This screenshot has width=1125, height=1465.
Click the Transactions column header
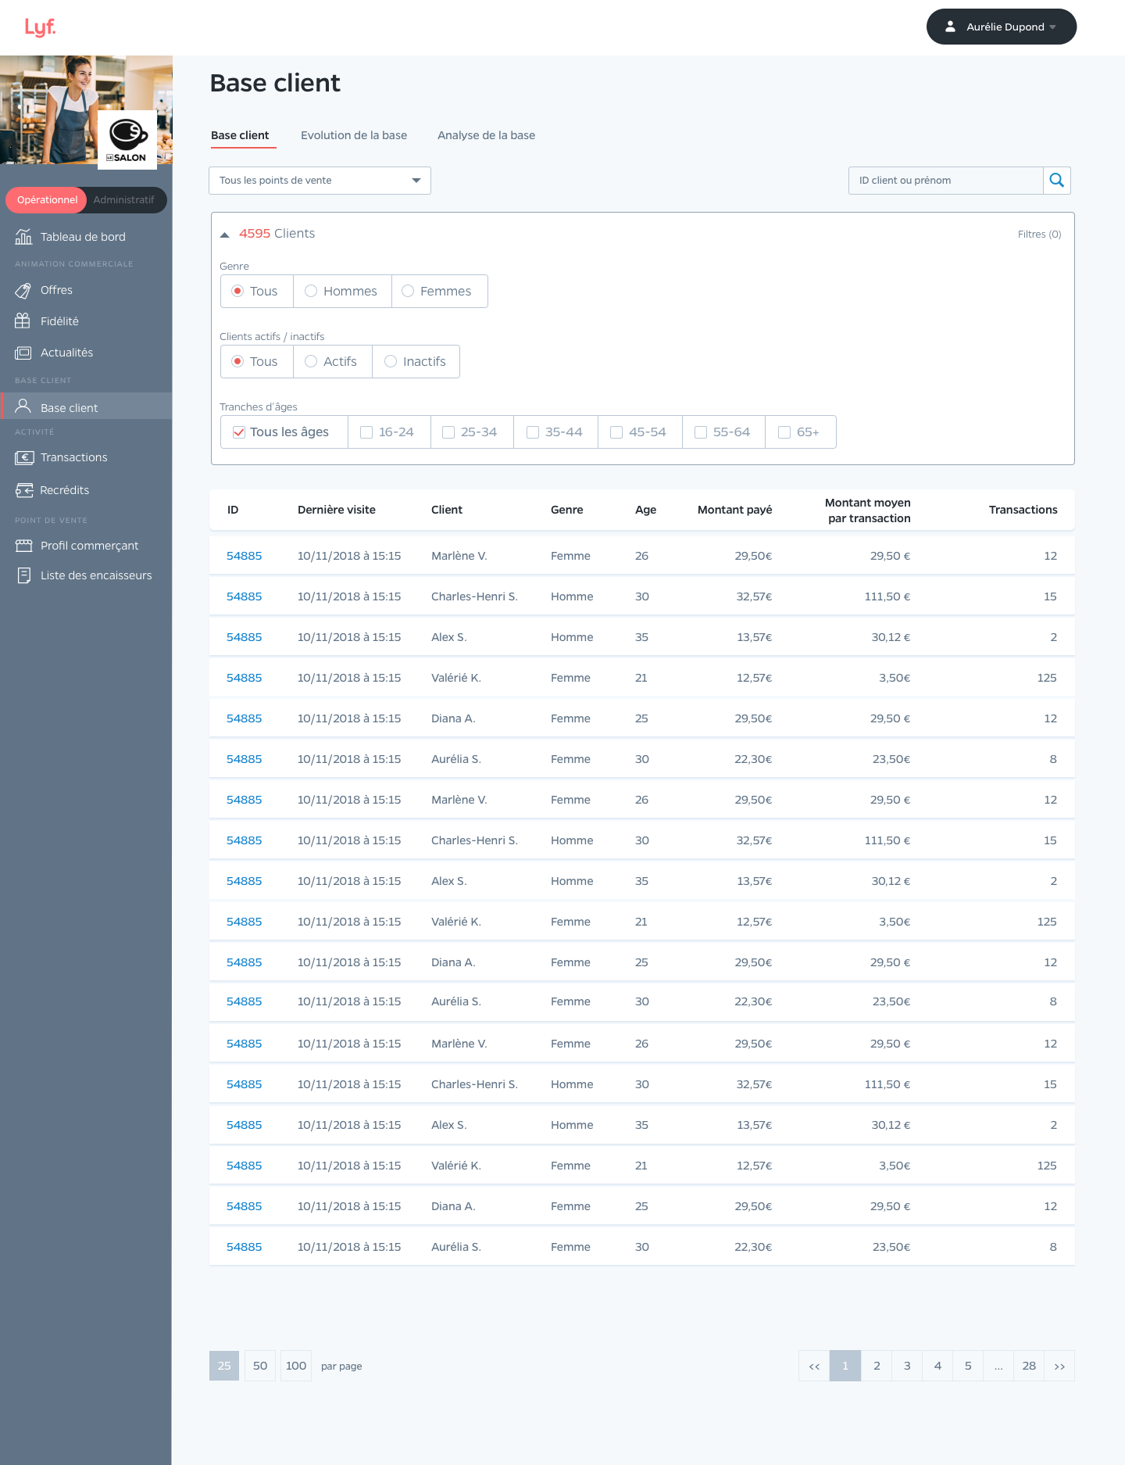(1023, 510)
